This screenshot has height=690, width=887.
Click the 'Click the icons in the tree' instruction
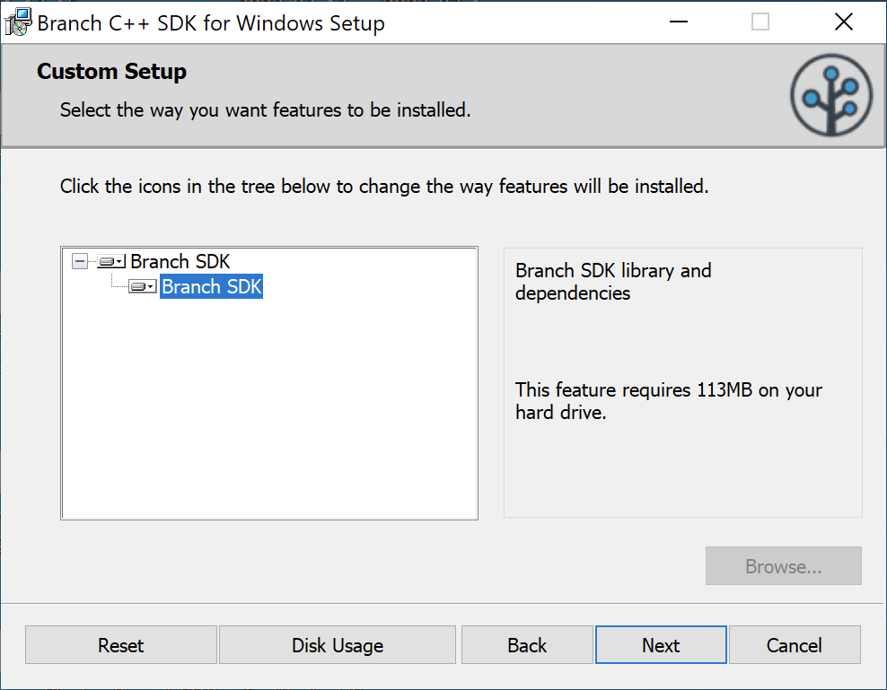[x=384, y=186]
